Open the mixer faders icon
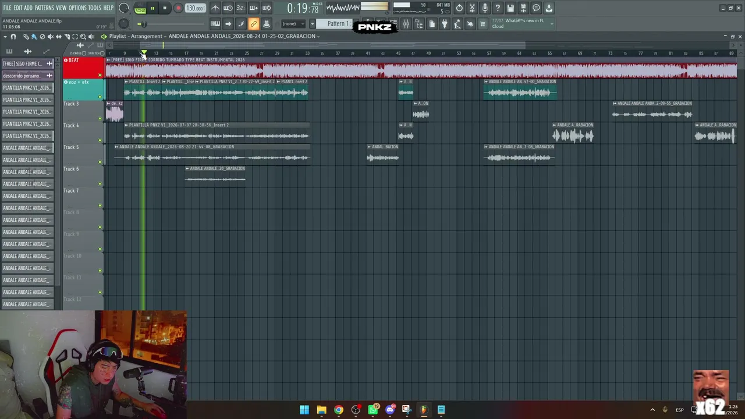This screenshot has height=419, width=745. coord(406,24)
